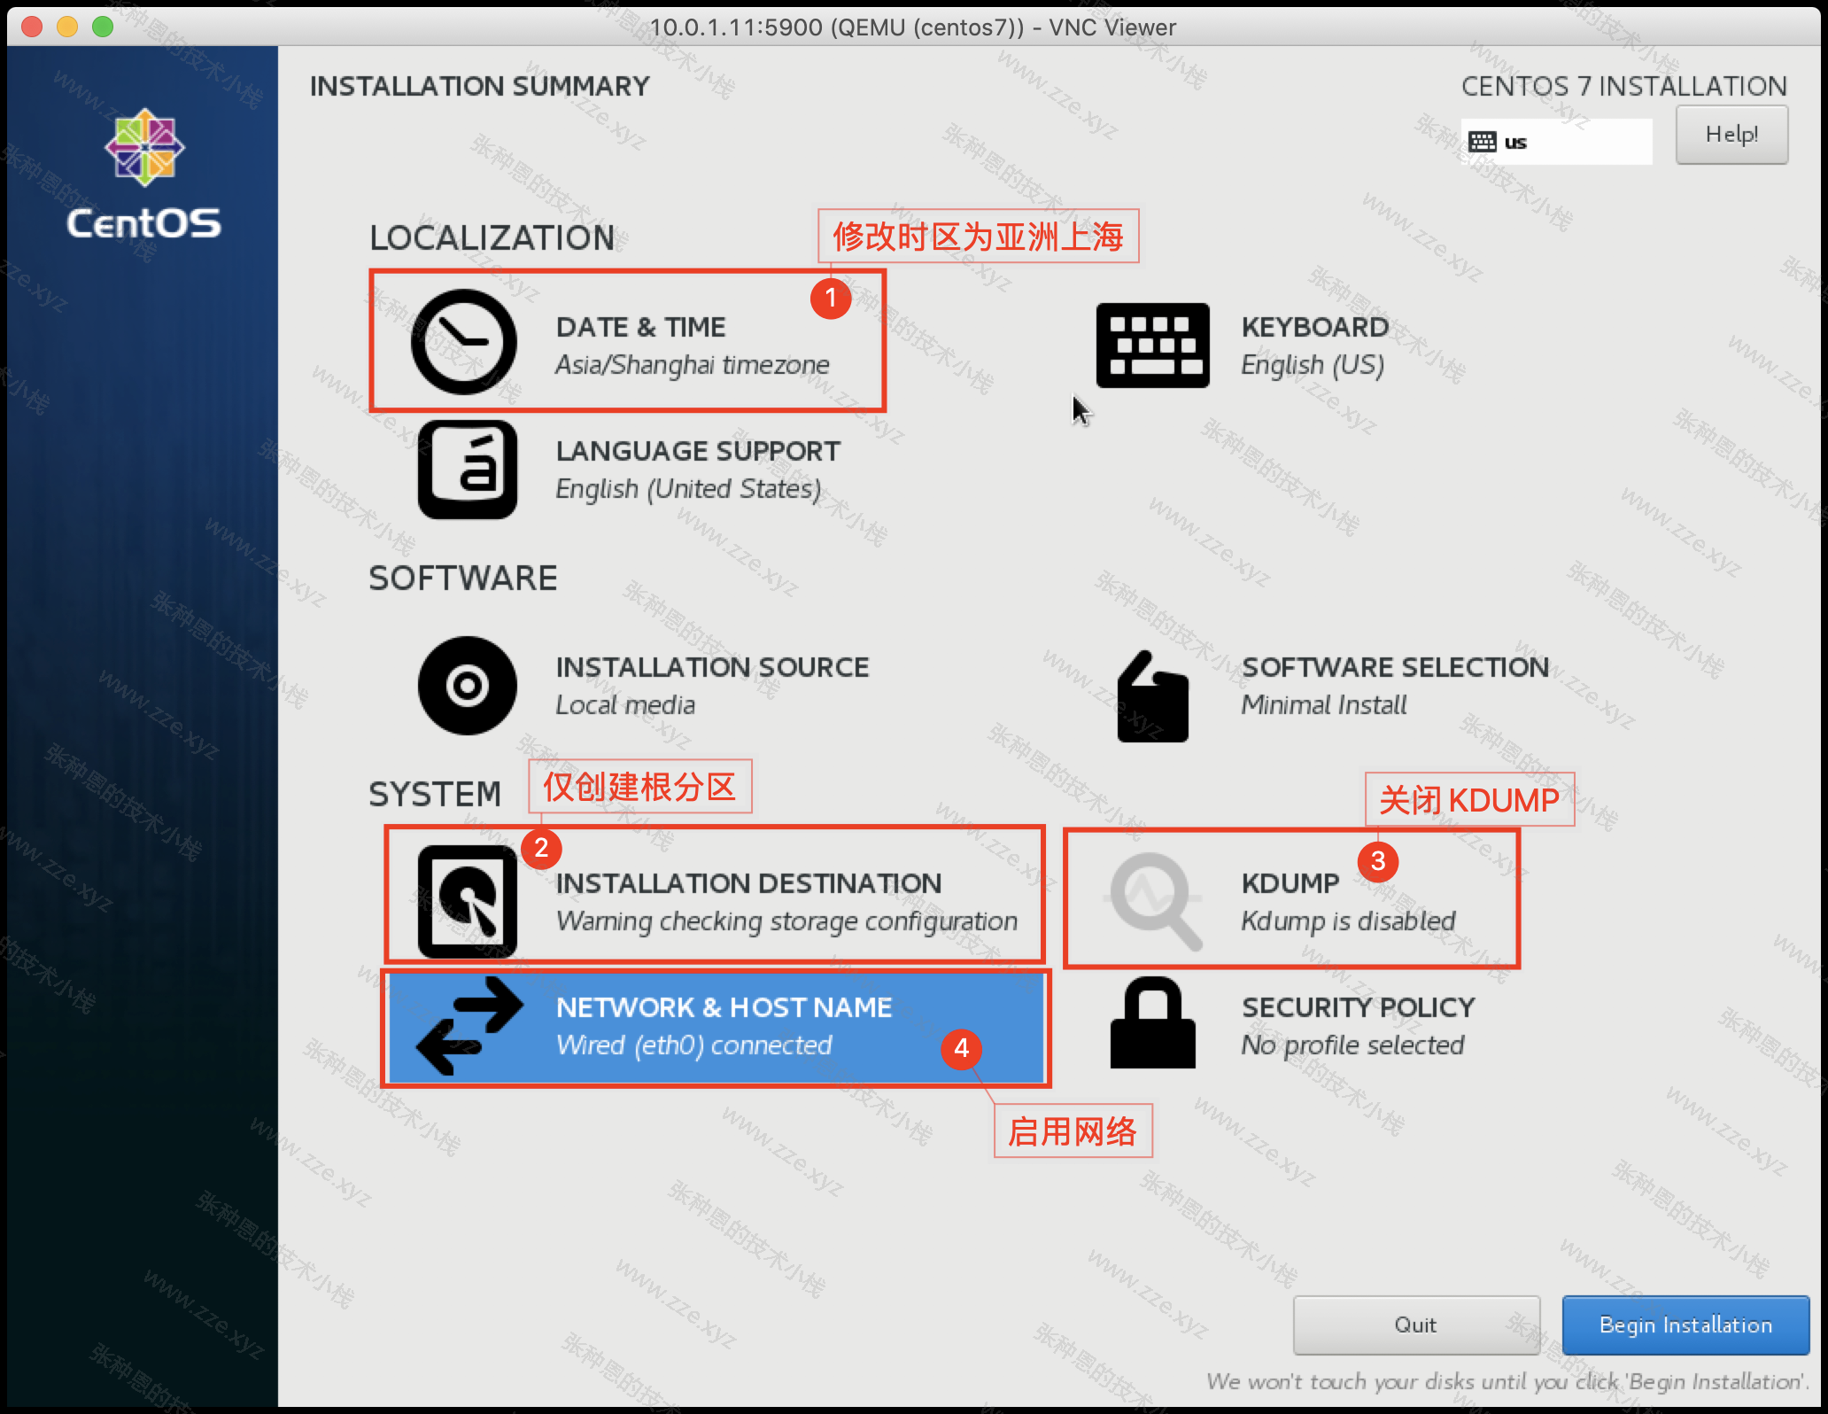
Task: Maximize VNC Viewer with green button
Action: tap(103, 27)
